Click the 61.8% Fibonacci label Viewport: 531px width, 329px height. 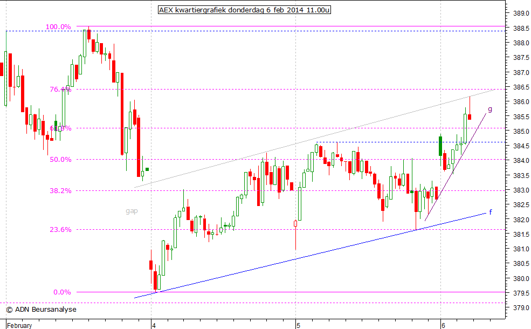pyautogui.click(x=60, y=128)
